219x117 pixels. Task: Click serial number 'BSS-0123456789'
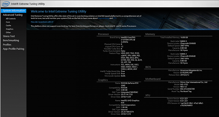(x=187, y=89)
